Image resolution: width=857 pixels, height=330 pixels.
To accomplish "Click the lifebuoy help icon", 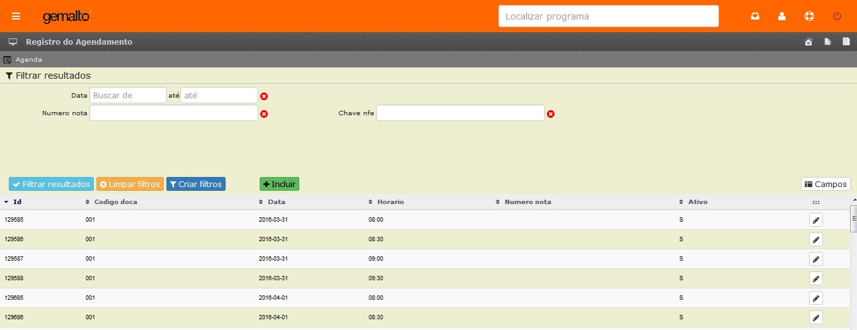I will [x=809, y=16].
